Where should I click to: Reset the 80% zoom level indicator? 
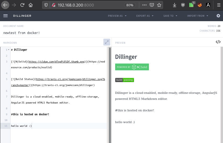point(130,5)
